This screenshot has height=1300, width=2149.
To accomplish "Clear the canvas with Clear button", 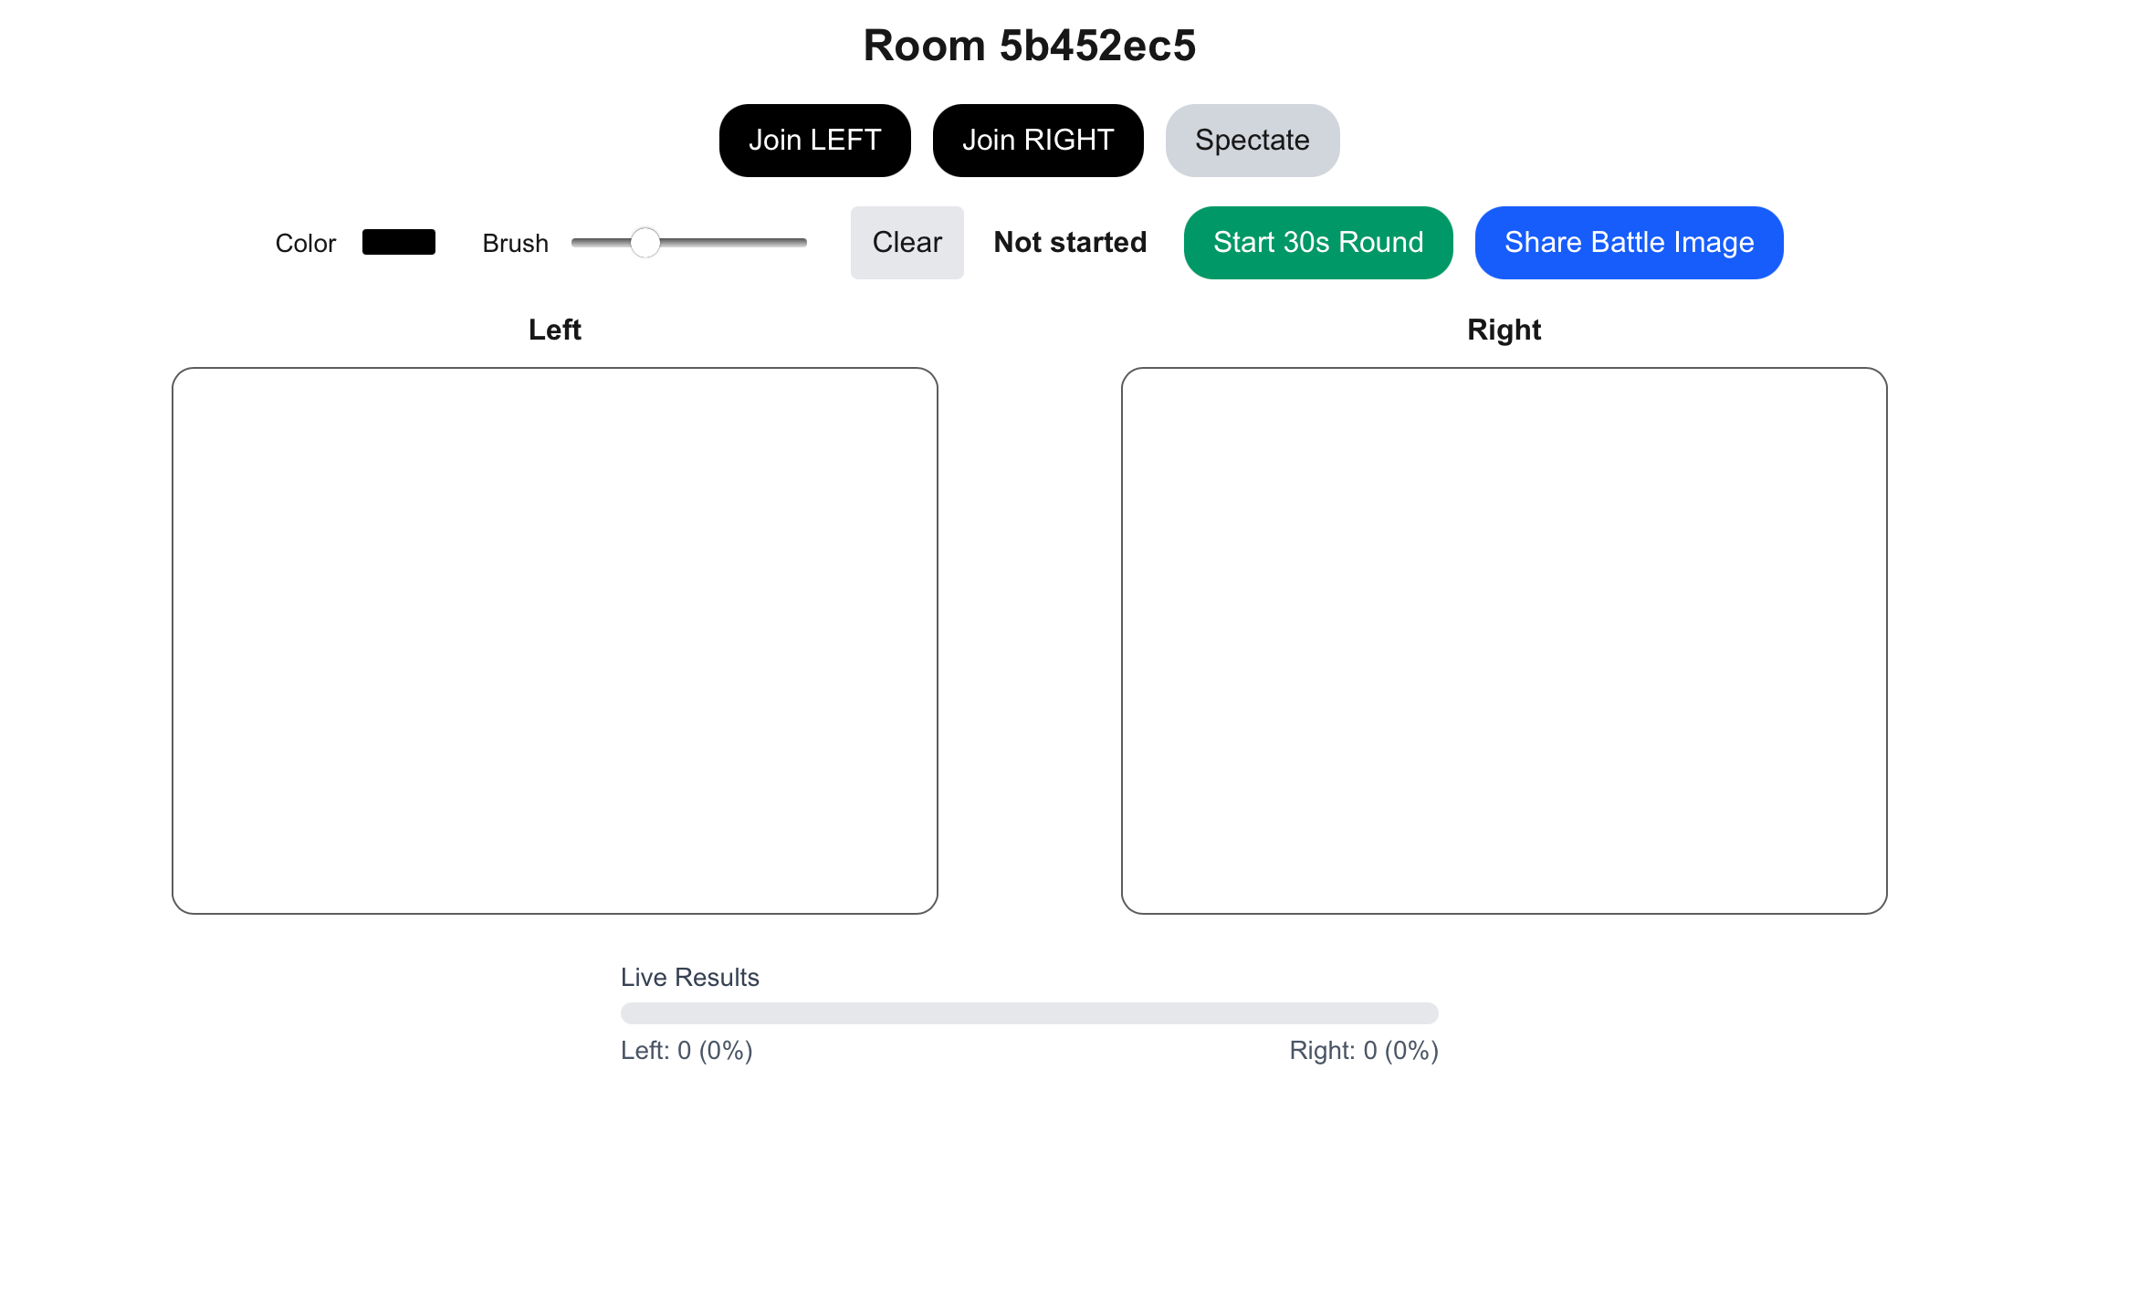I will [907, 243].
